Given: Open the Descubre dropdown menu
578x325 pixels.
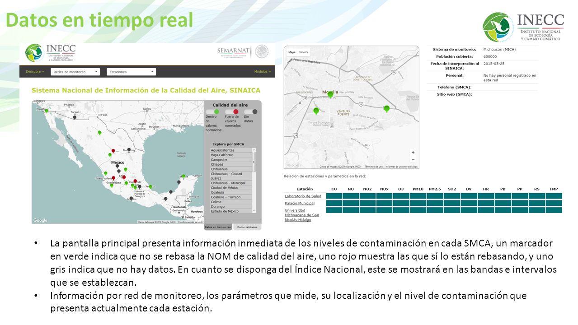Looking at the screenshot, I should tap(35, 72).
